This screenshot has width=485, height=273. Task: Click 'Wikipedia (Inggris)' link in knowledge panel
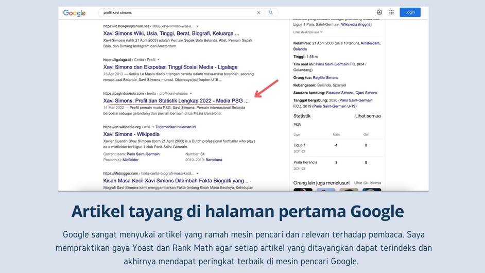coord(356,24)
